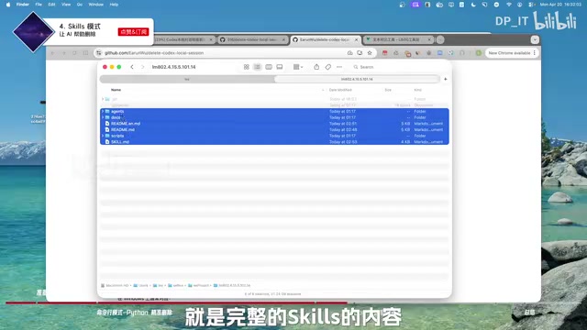Open the Go menu

[80, 5]
